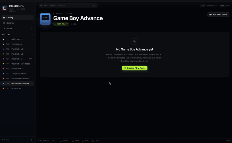This screenshot has width=232, height=143.
Task: Select PlayStation in systems list
Action: coord(18,44)
